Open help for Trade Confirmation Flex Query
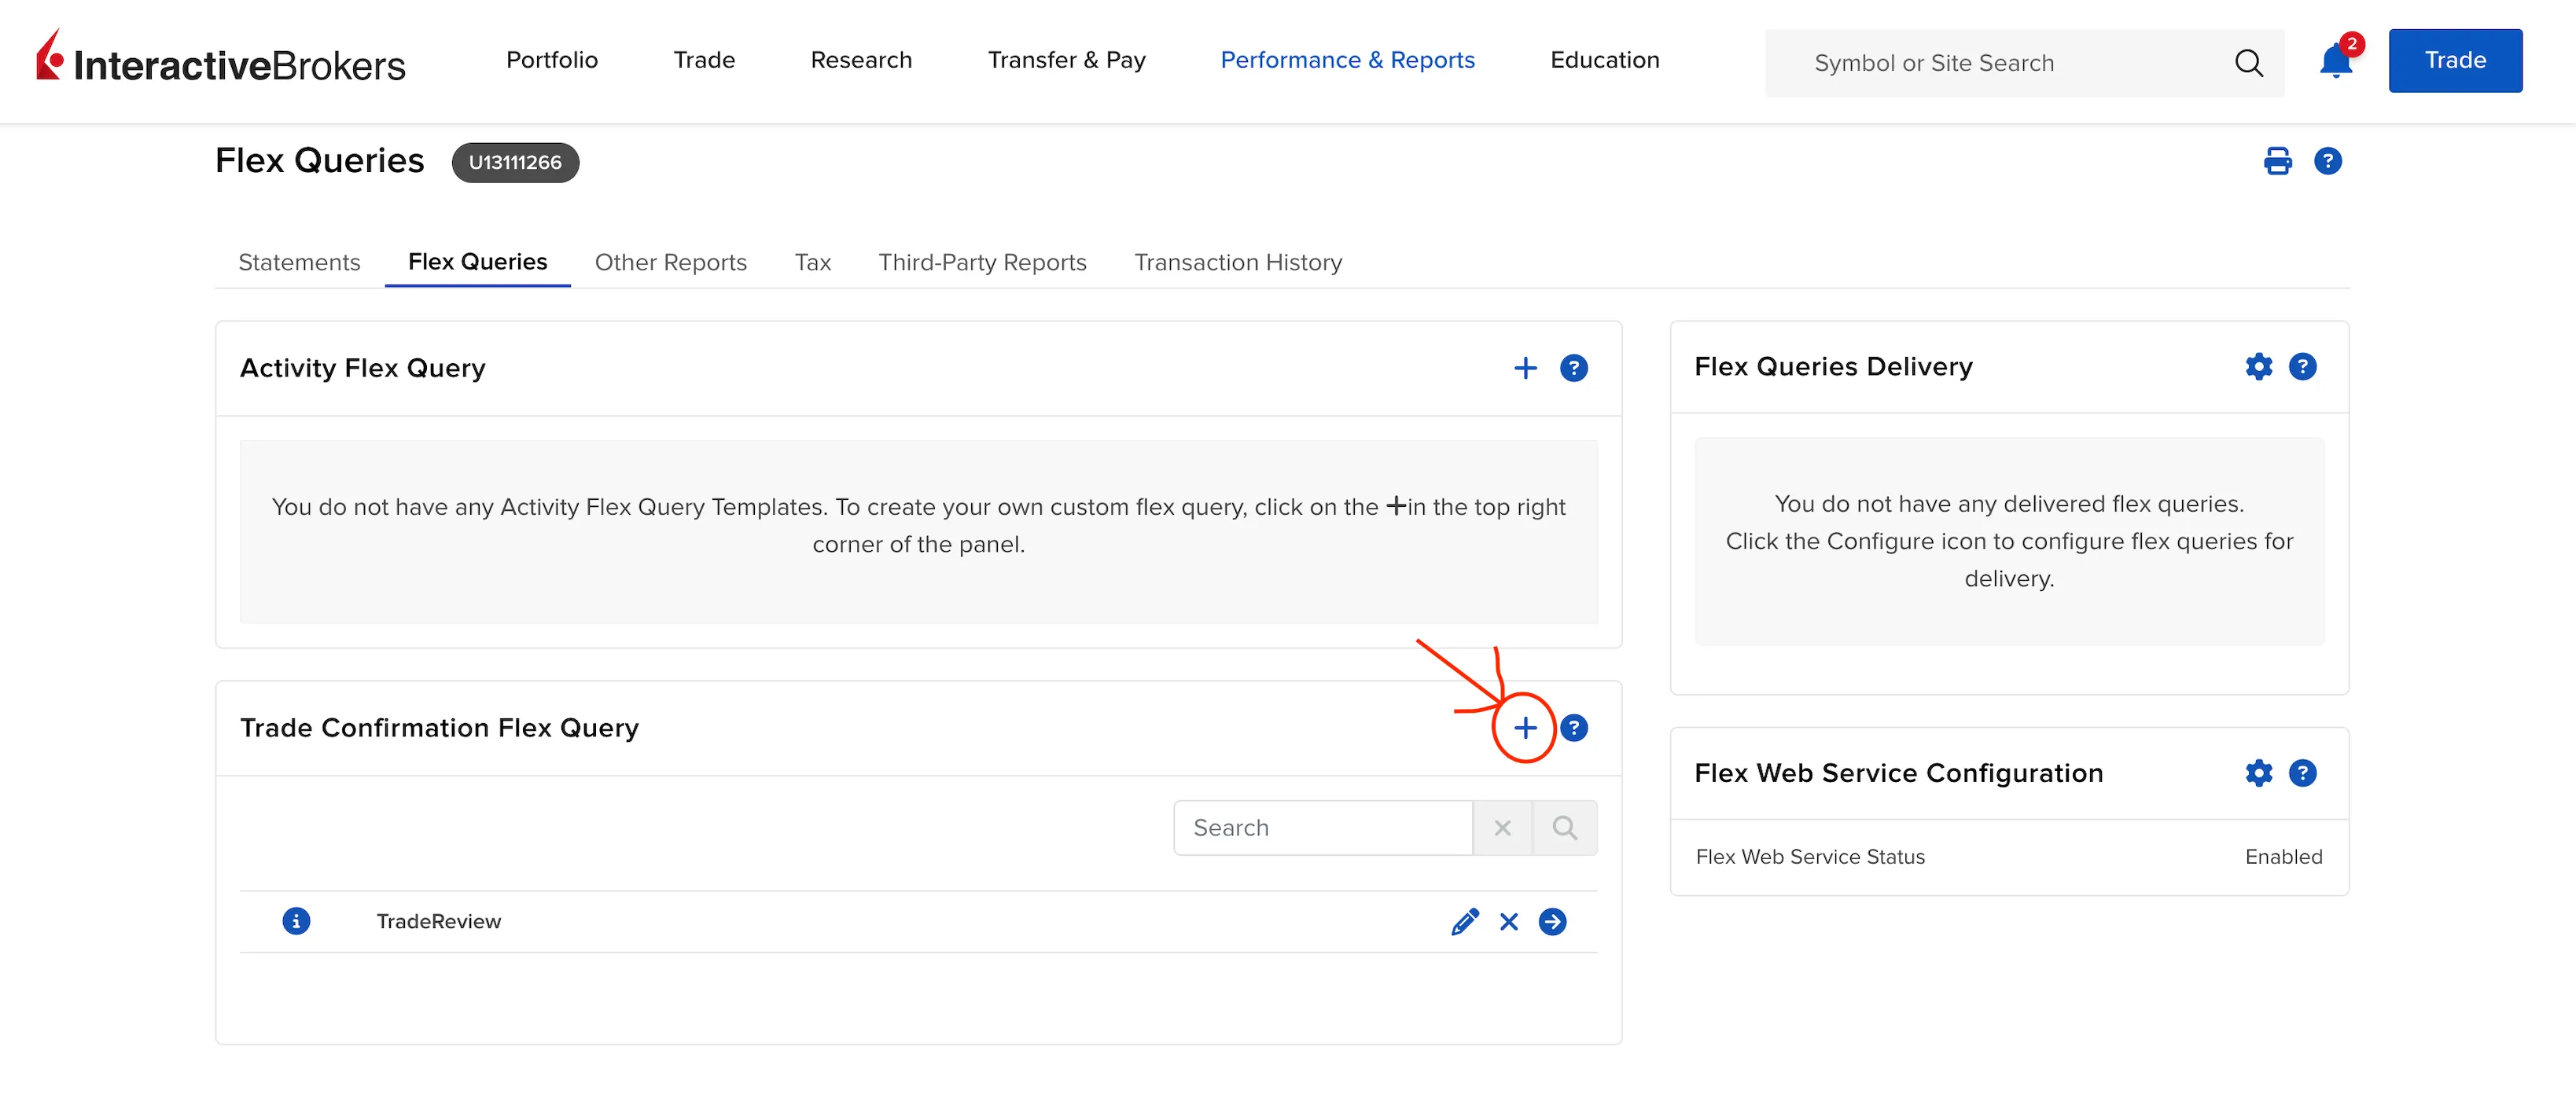 1573,727
